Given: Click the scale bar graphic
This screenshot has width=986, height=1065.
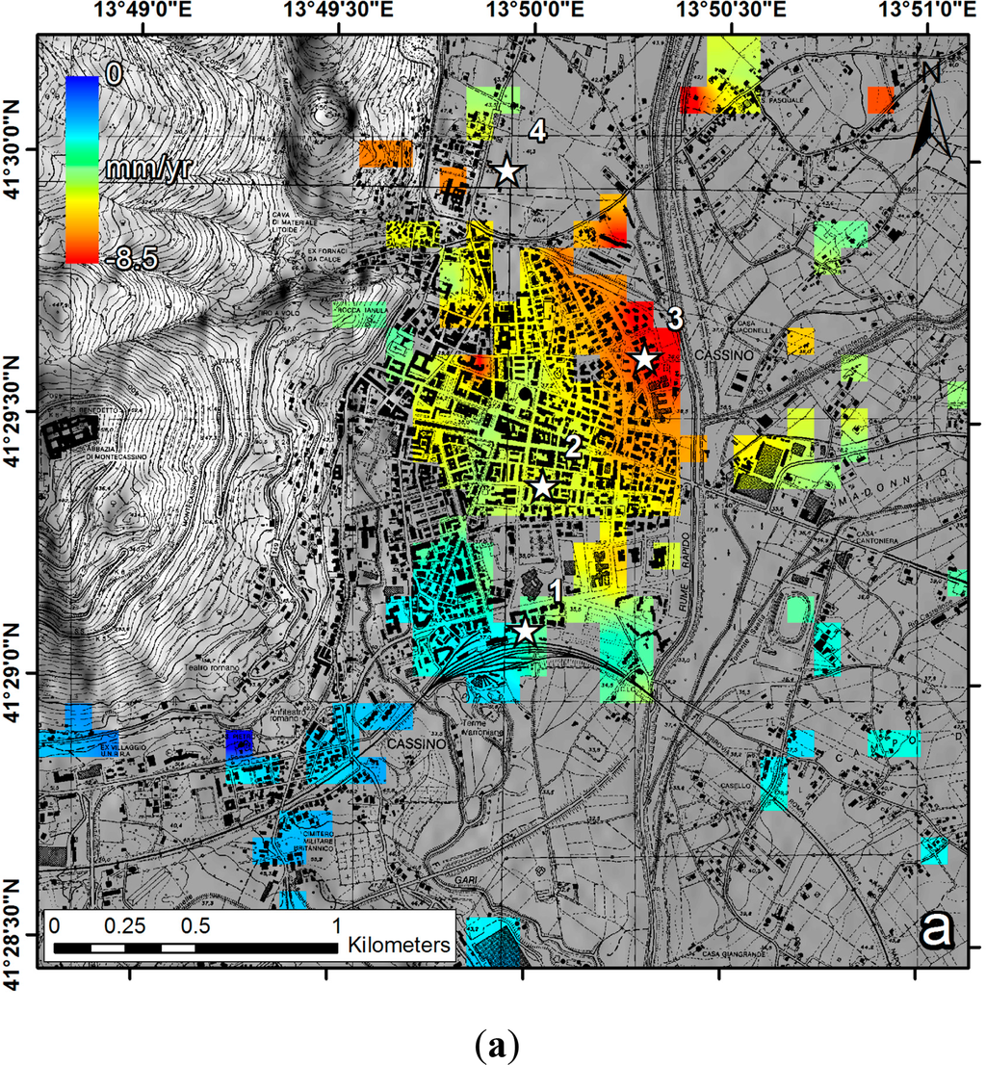Looking at the screenshot, I should [x=195, y=948].
